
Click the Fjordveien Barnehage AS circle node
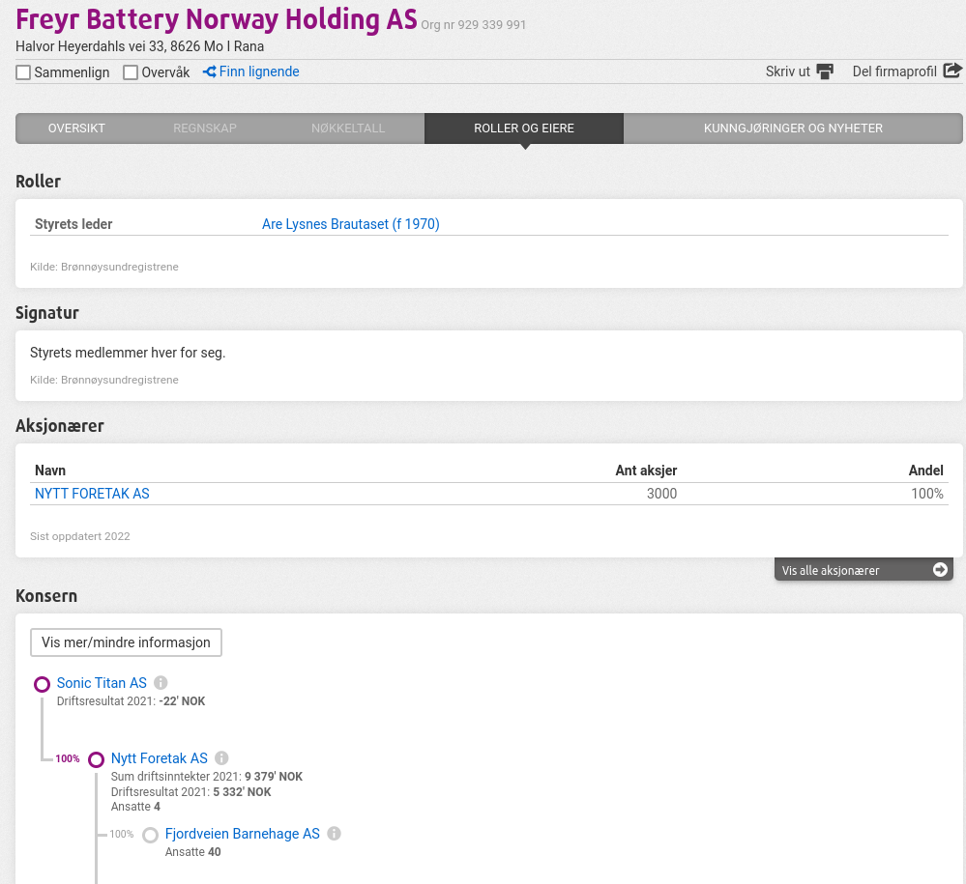(x=150, y=836)
